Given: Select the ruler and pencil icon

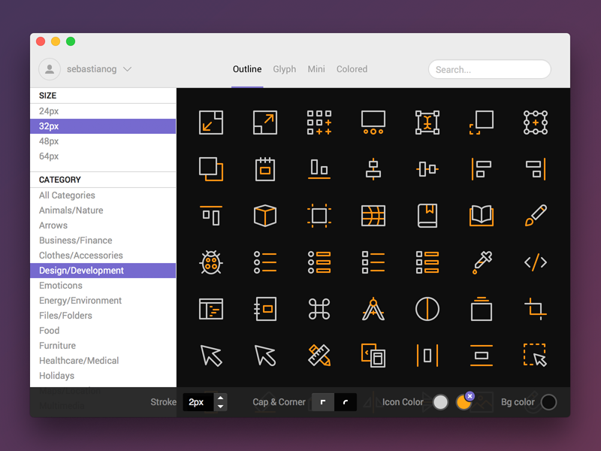Looking at the screenshot, I should (x=319, y=356).
